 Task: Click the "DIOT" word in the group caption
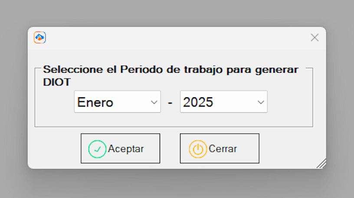[57, 82]
